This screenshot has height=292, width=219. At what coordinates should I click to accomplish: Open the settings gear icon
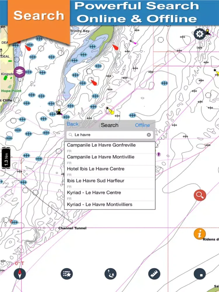point(199,34)
